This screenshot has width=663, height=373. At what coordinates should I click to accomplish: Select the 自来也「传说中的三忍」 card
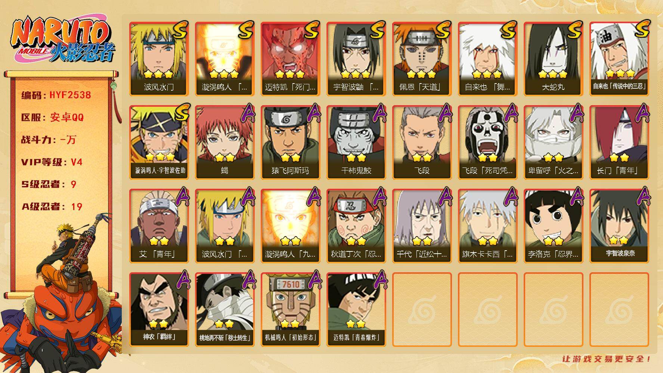[x=619, y=59]
